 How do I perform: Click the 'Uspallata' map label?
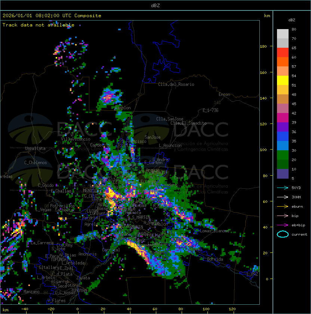pos(35,148)
